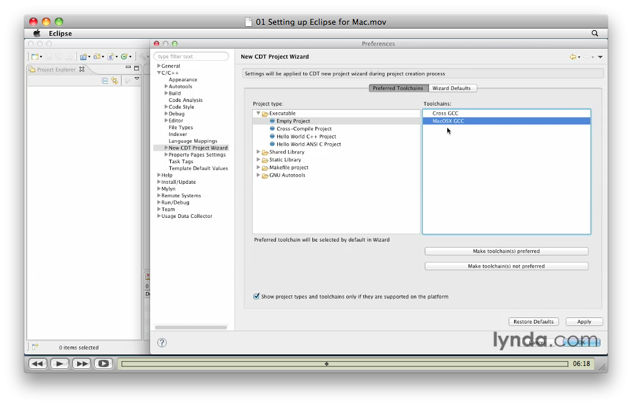The image size is (632, 406).
Task: Click the New Source Folder icon
Action: [x=97, y=56]
